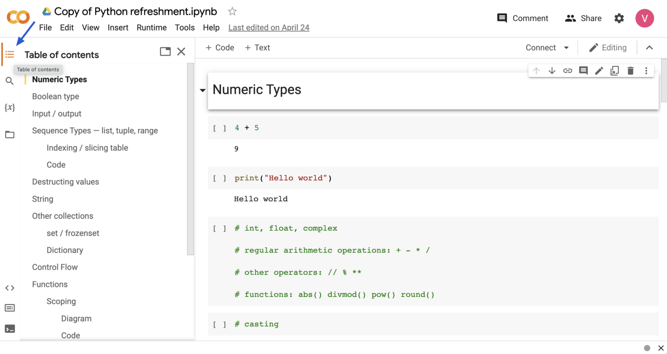Open settings gear icon
The height and width of the screenshot is (354, 667).
point(619,18)
